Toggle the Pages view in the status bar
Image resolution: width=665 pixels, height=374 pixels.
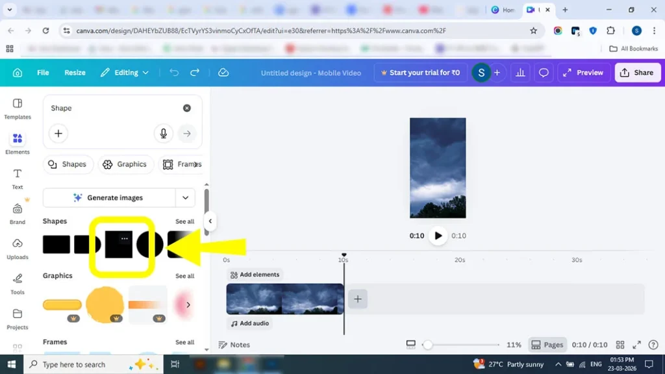coord(547,345)
